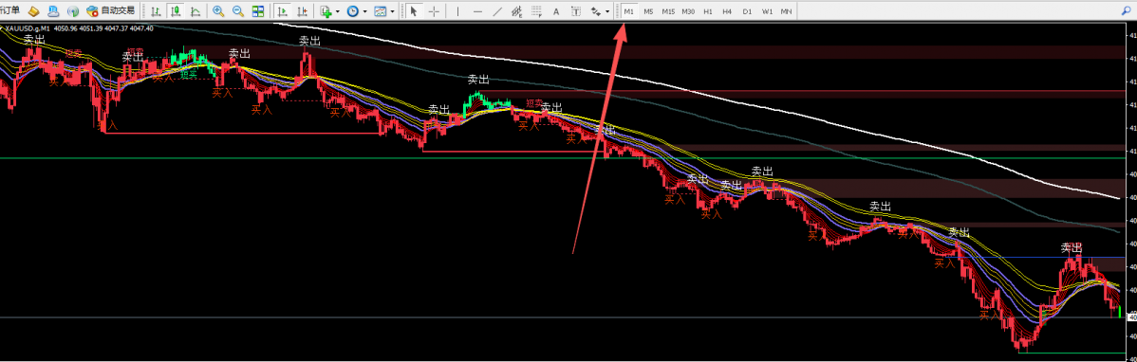The image size is (1137, 362).
Task: Zoom in on the chart
Action: coord(218,10)
